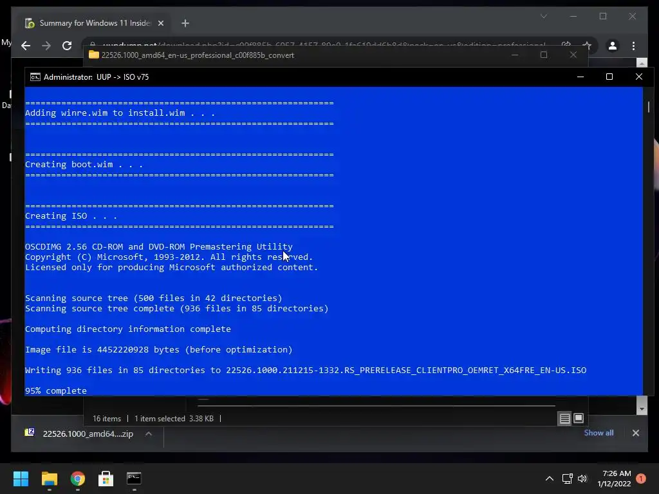Open Google Chrome from the taskbar
The width and height of the screenshot is (659, 494).
tap(77, 479)
